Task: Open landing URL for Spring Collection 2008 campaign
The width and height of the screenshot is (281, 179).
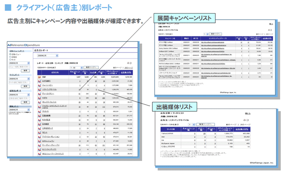Action: 213,49
